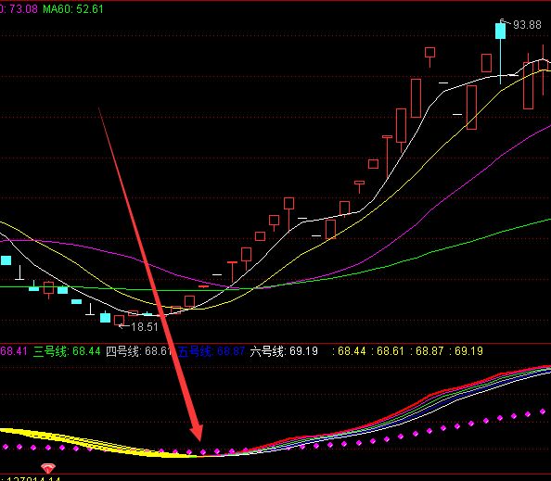Click the purple 68.41 indicator value
551x481 pixels.
[x=13, y=351]
